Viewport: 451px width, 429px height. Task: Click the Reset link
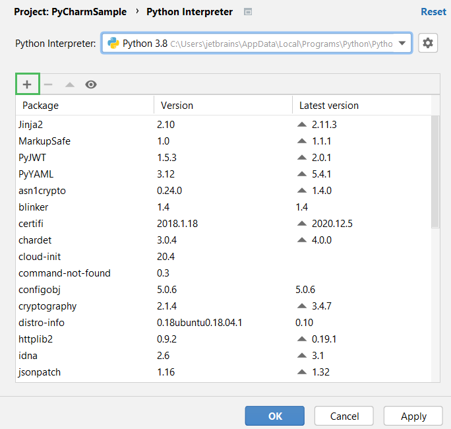pyautogui.click(x=433, y=12)
